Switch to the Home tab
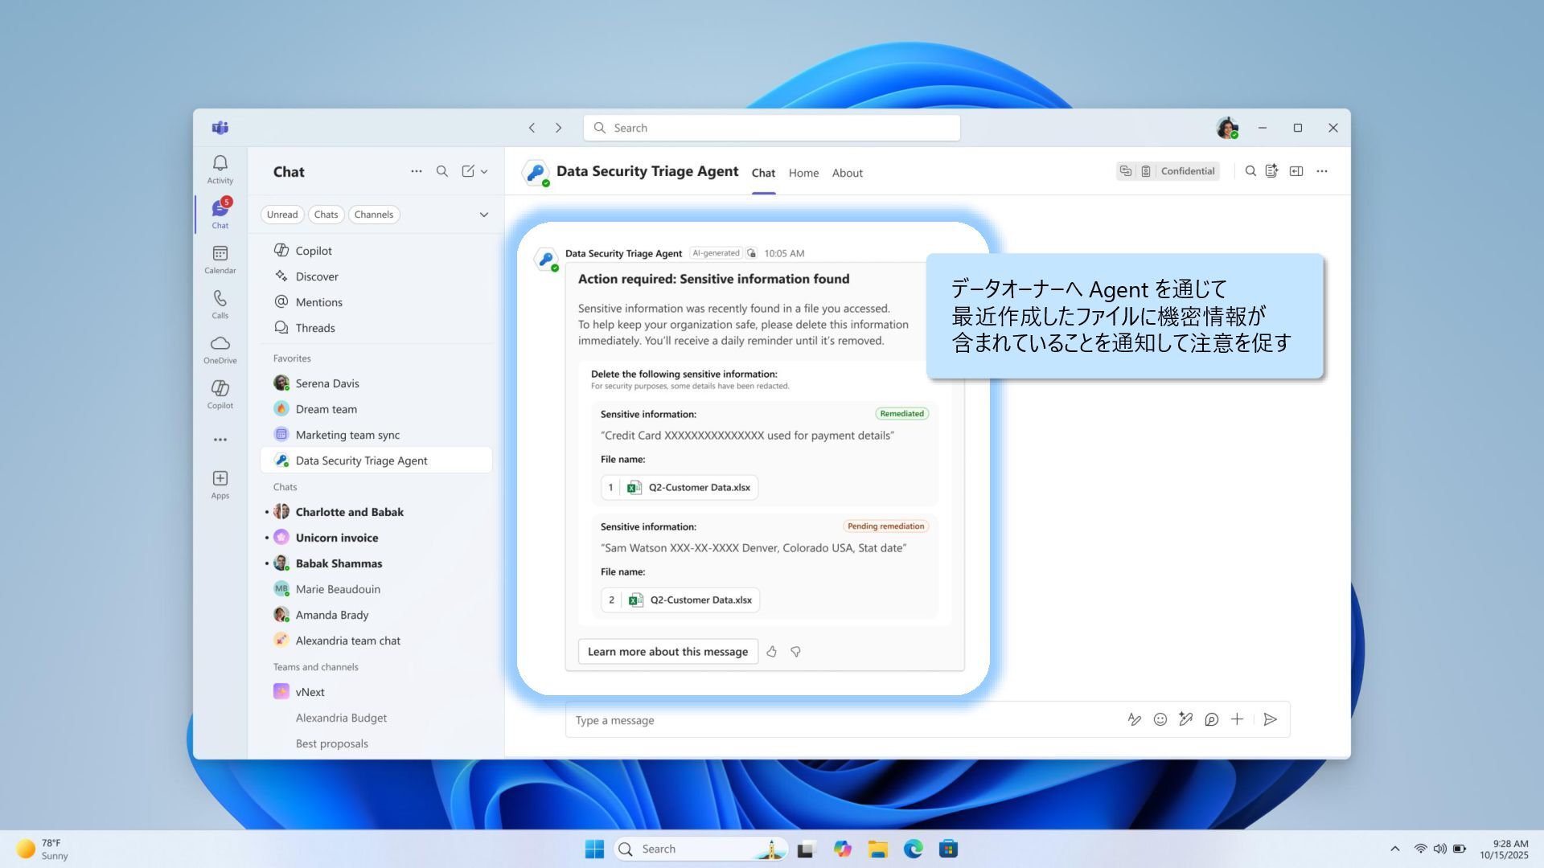The height and width of the screenshot is (868, 1544). point(803,173)
